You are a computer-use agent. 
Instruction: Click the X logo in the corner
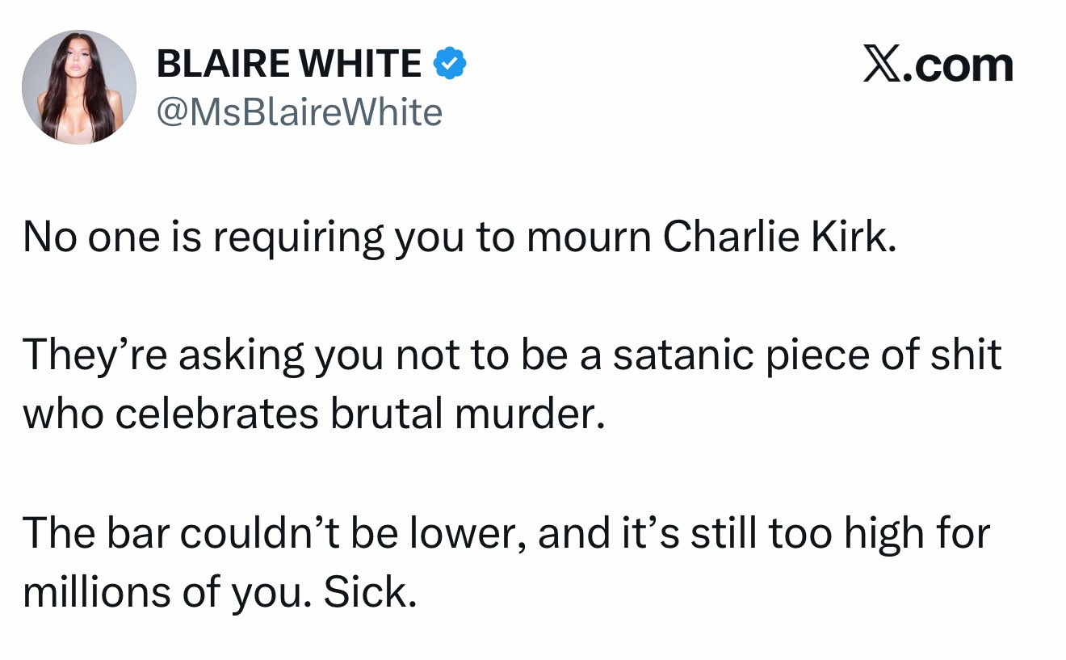(882, 65)
